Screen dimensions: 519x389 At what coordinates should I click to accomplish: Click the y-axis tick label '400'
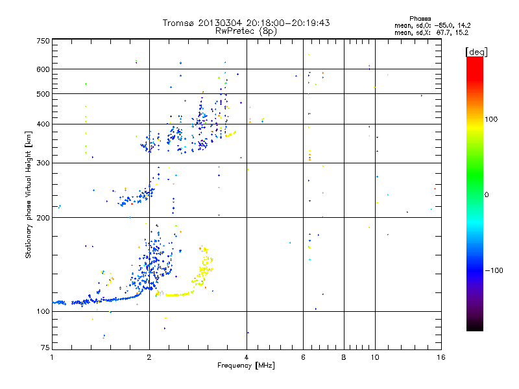click(x=43, y=124)
